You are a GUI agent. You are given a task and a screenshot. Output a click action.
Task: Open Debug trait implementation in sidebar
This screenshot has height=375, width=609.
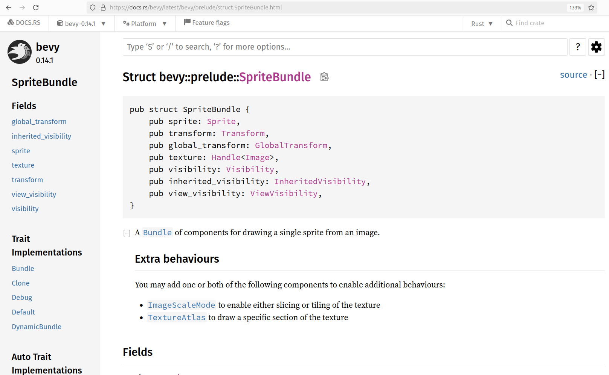(x=22, y=297)
